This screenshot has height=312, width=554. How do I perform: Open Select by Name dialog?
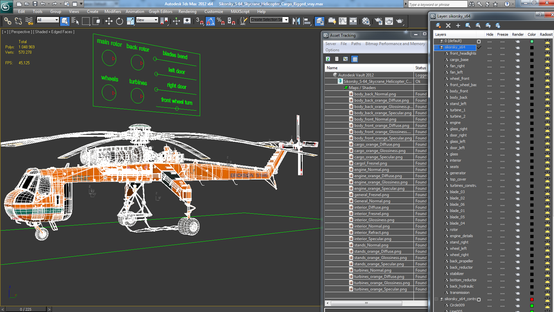[x=75, y=21]
